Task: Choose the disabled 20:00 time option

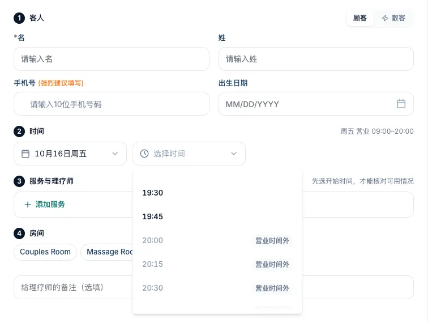Action: (x=217, y=240)
